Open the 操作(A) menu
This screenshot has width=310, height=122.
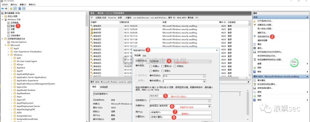(14, 5)
